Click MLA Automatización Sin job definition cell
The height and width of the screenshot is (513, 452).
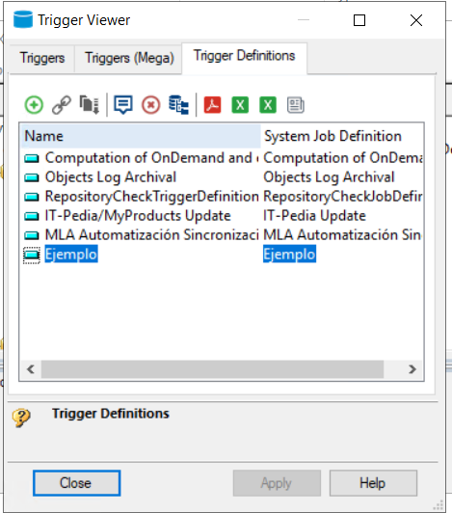[x=343, y=235]
